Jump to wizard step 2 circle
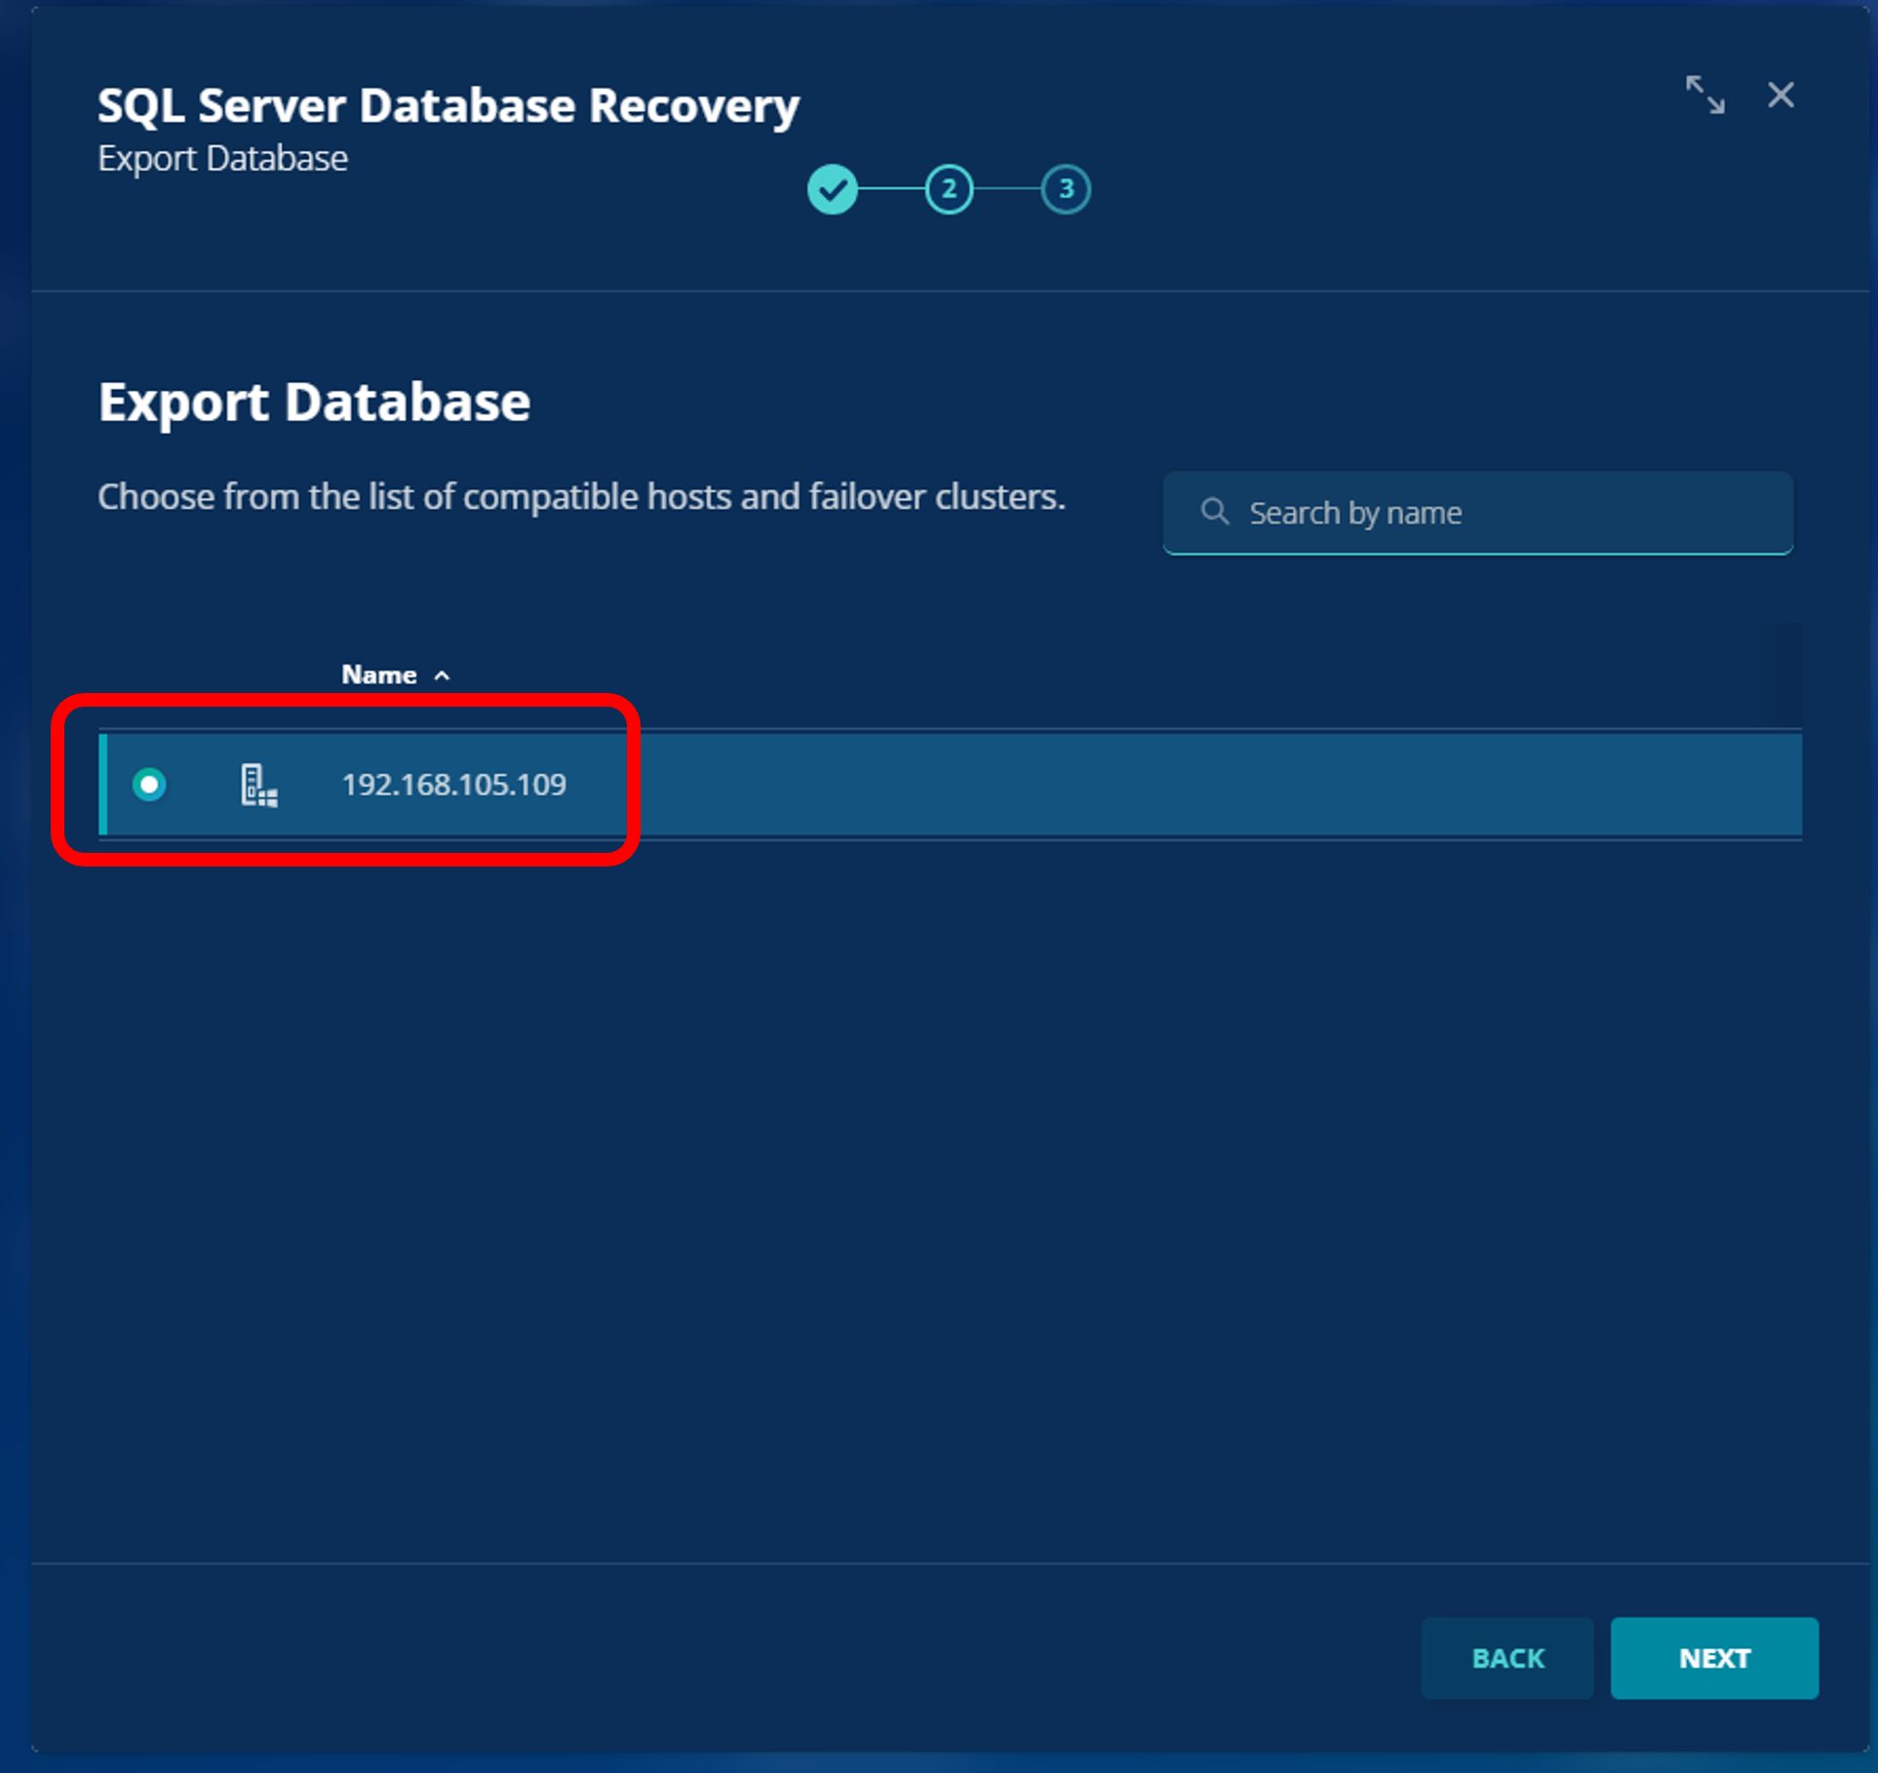This screenshot has height=1773, width=1878. (949, 189)
